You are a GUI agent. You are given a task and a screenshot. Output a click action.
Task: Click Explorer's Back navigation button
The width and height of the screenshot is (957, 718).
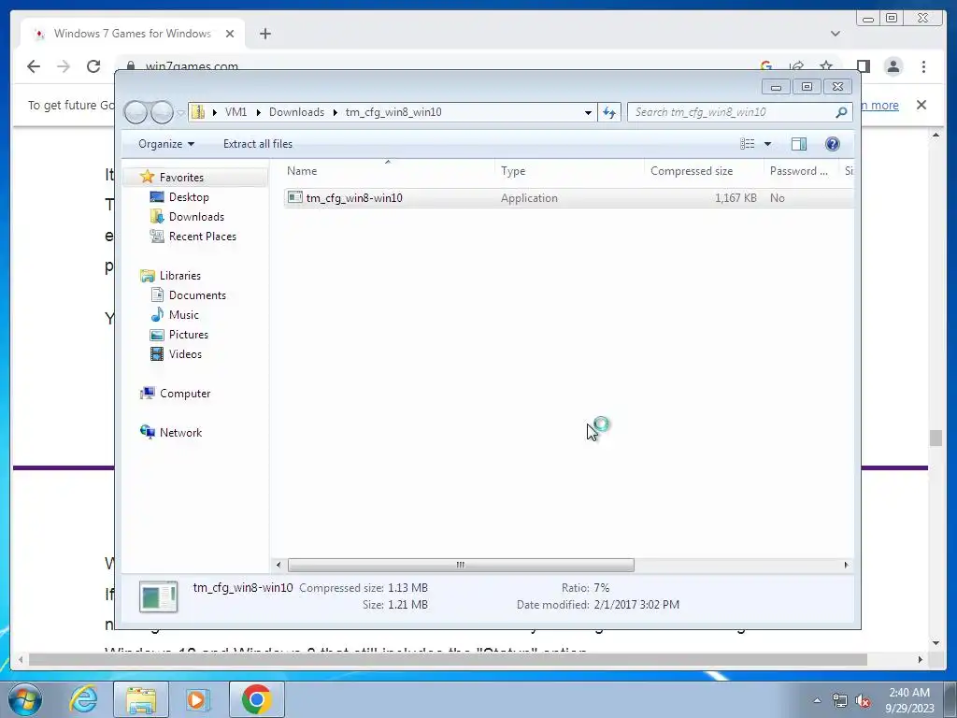click(136, 112)
